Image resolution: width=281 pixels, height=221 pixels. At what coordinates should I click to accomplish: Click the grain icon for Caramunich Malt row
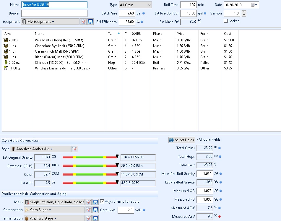pyautogui.click(x=6, y=51)
